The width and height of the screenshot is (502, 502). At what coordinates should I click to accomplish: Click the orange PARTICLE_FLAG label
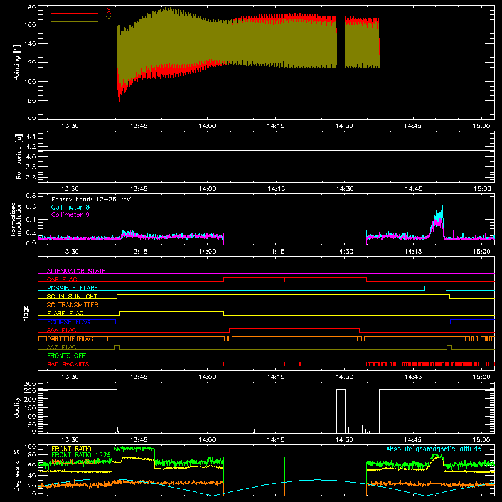pos(70,339)
